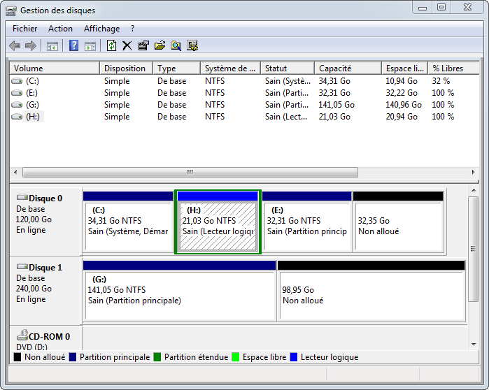489x390 pixels.
Task: Click the Forward arrow toolbar icon
Action: click(31, 46)
